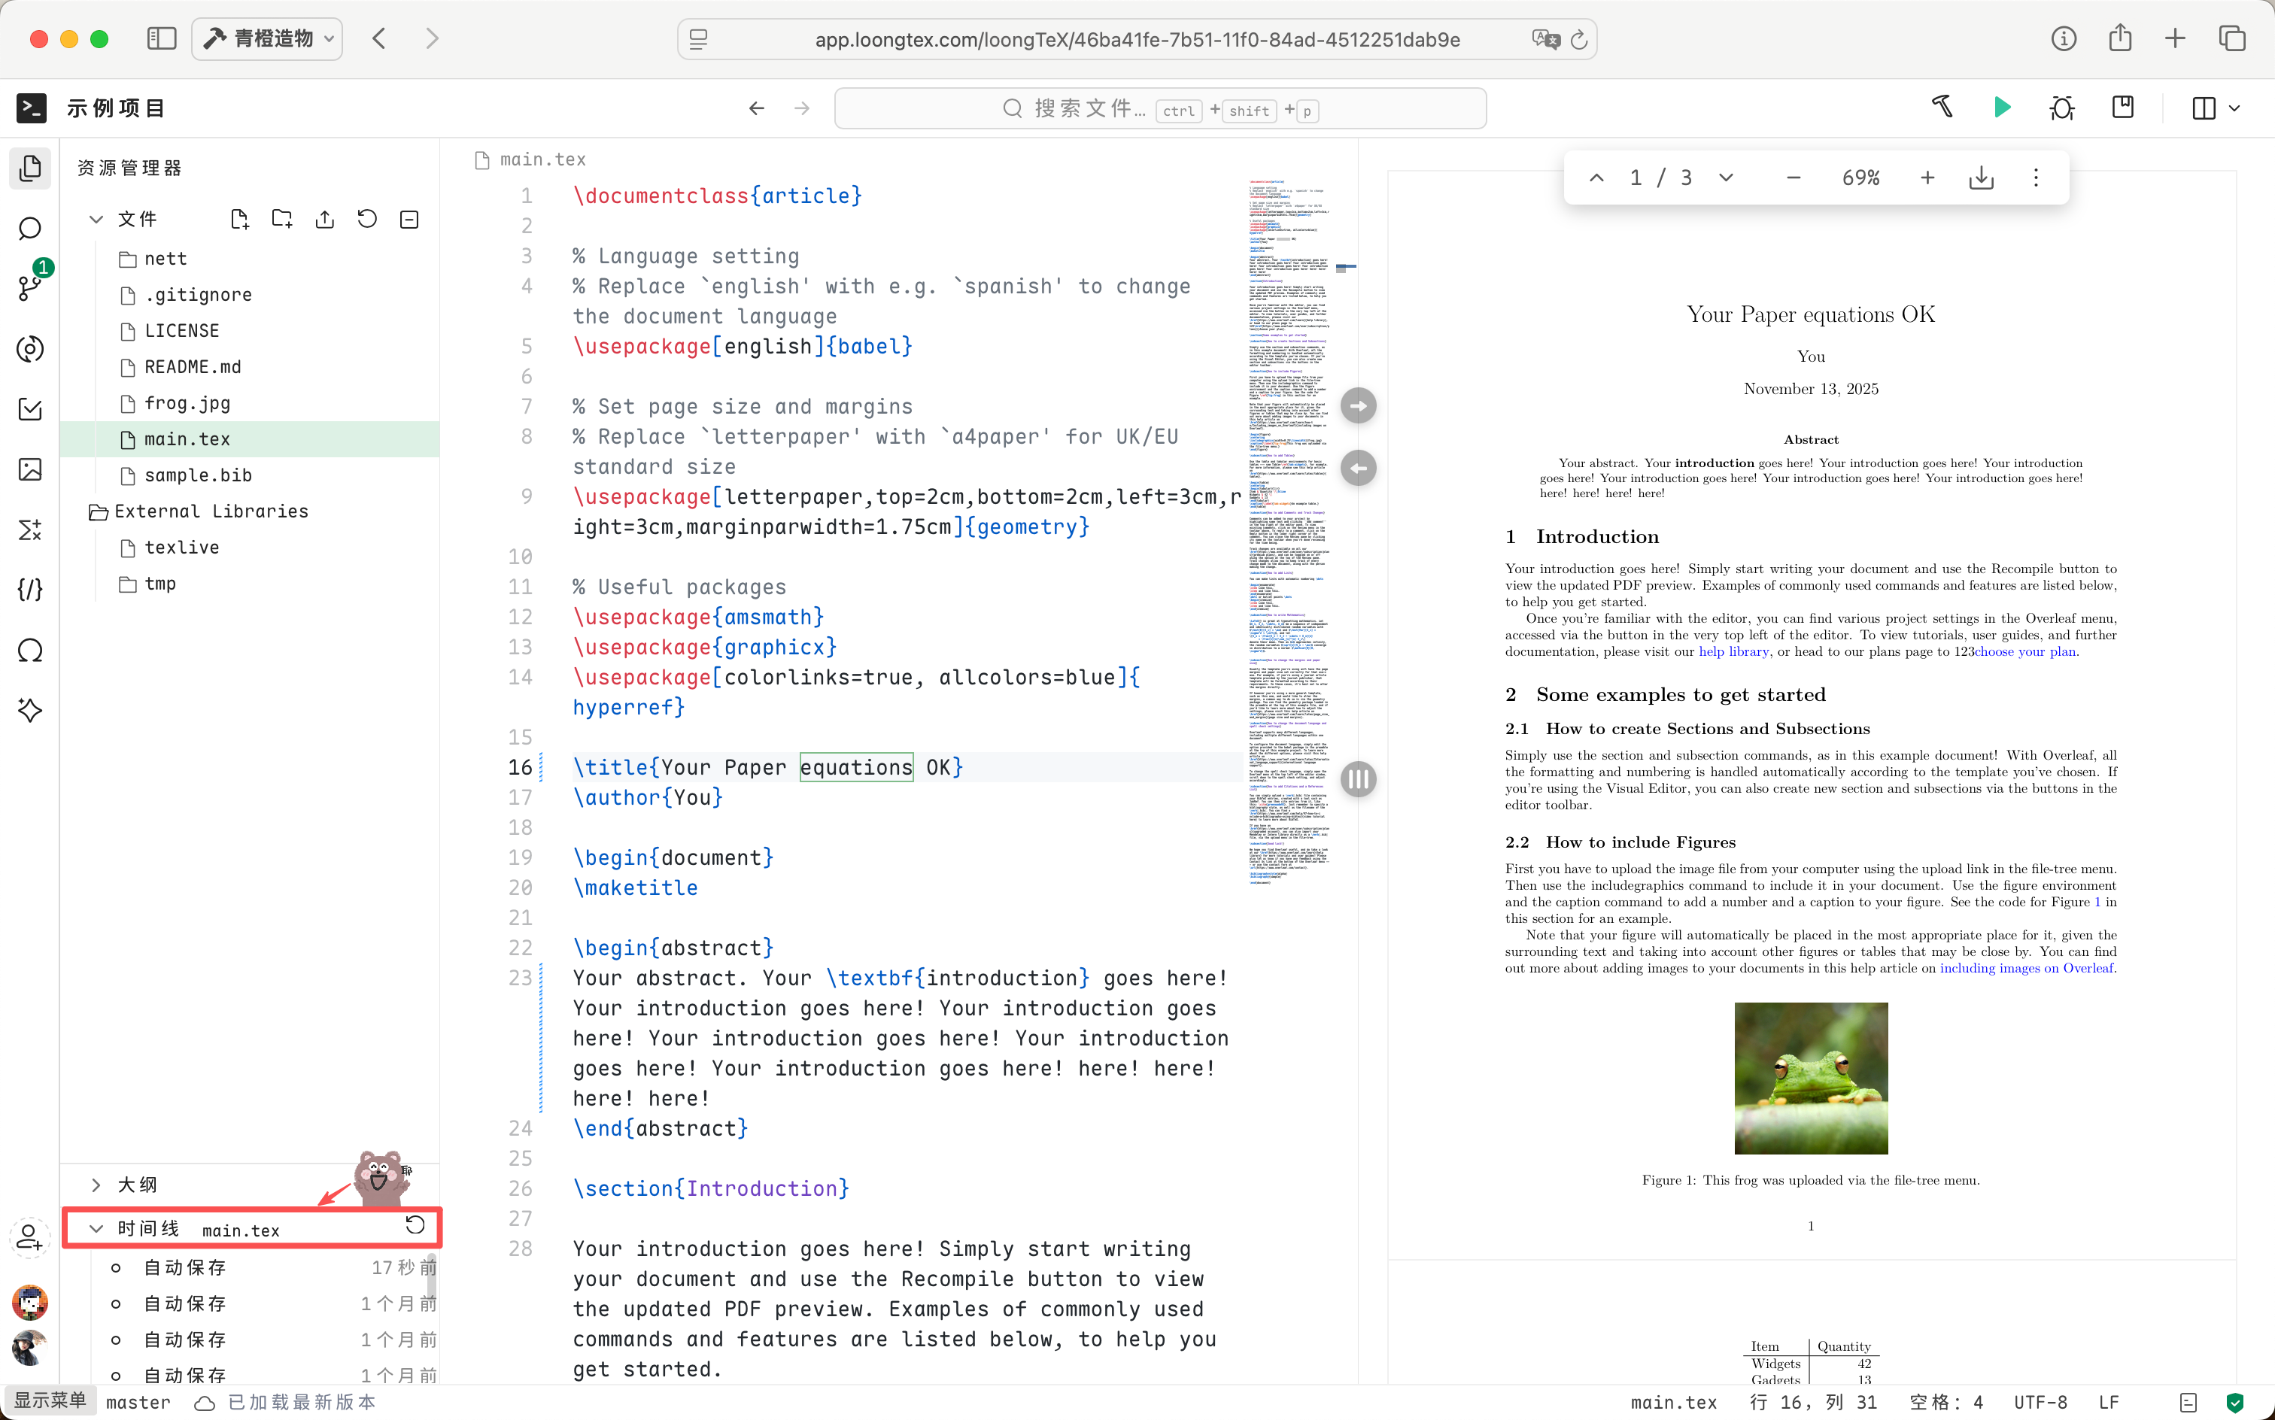Download the PDF from preview toolbar
This screenshot has width=2275, height=1420.
(x=1981, y=177)
